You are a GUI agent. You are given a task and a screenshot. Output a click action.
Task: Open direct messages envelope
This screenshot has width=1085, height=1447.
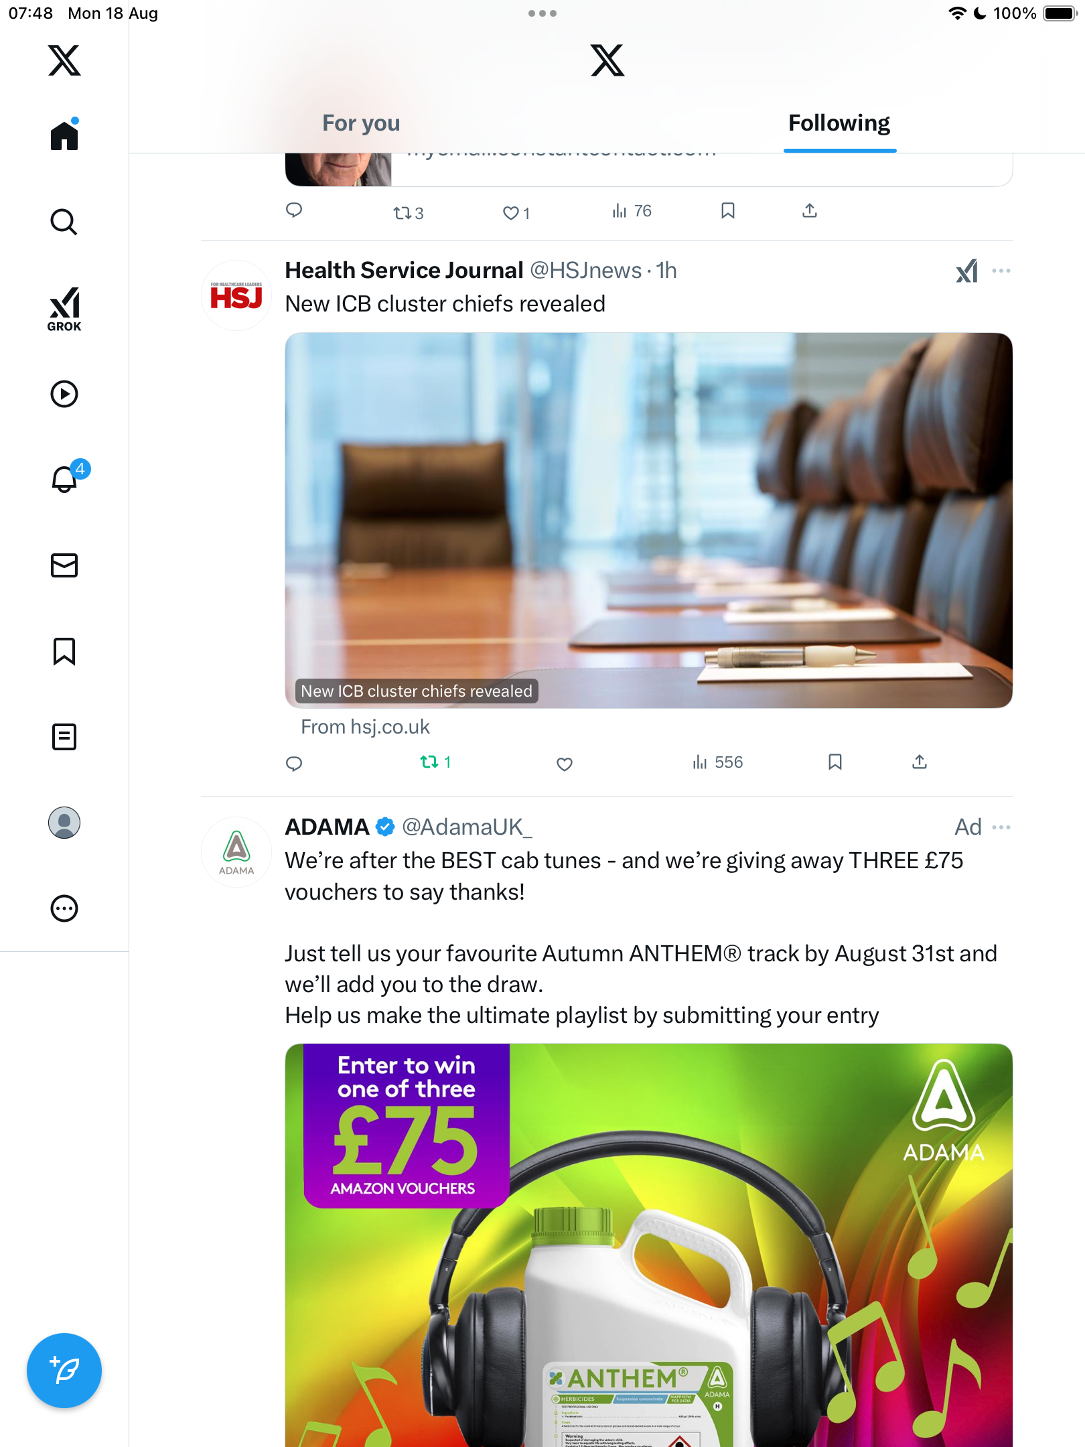pos(64,565)
